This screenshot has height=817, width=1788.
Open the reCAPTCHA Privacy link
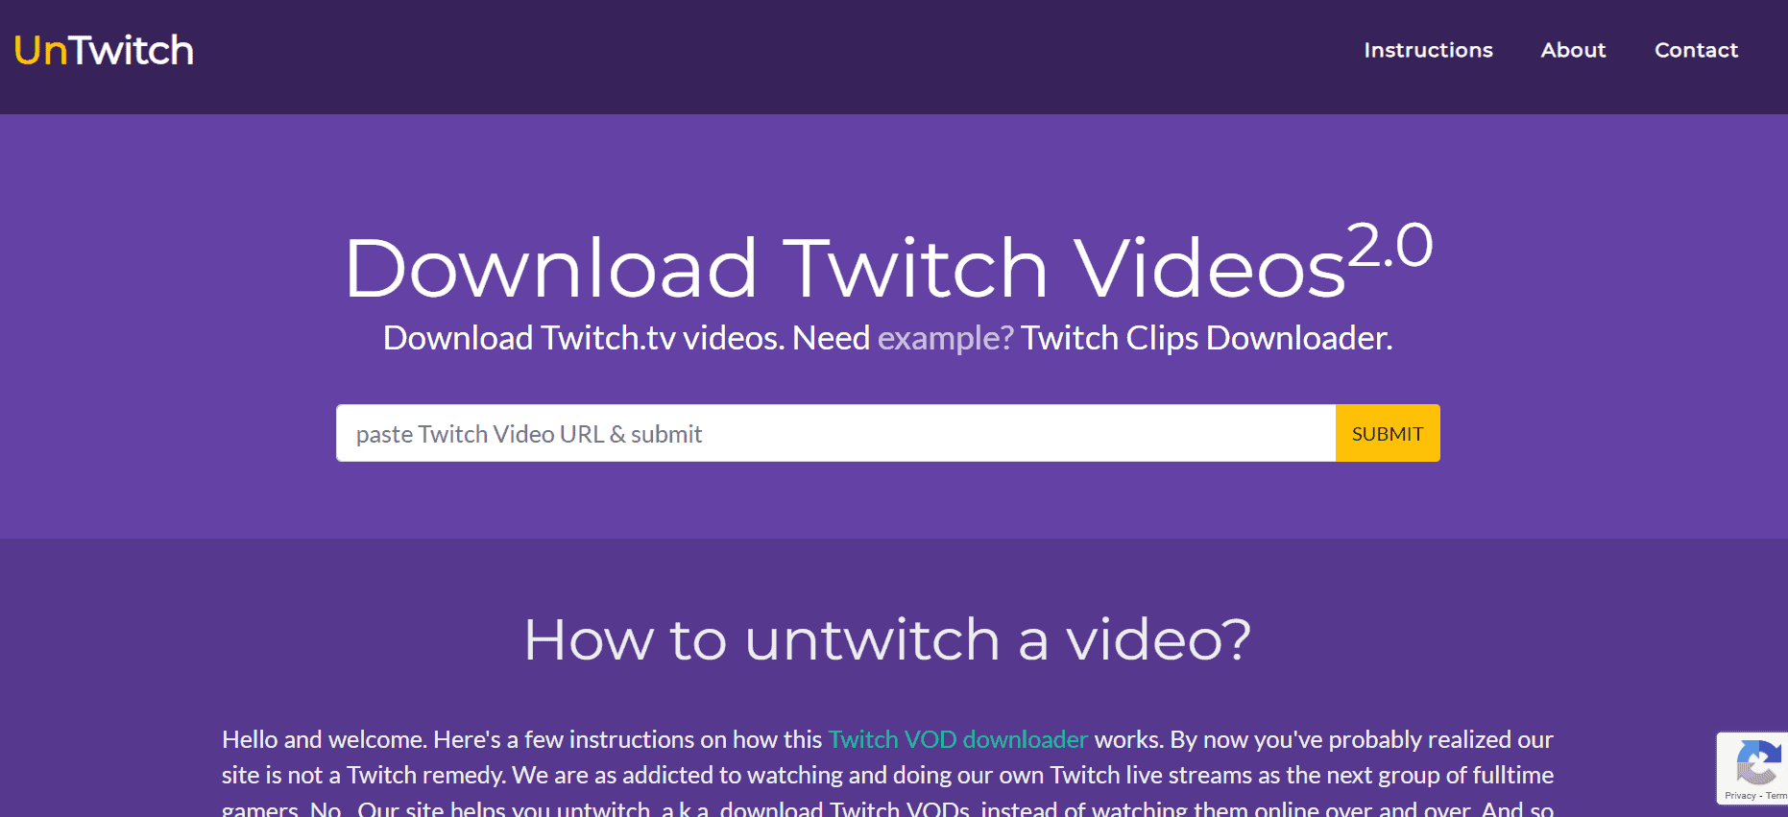pyautogui.click(x=1739, y=796)
